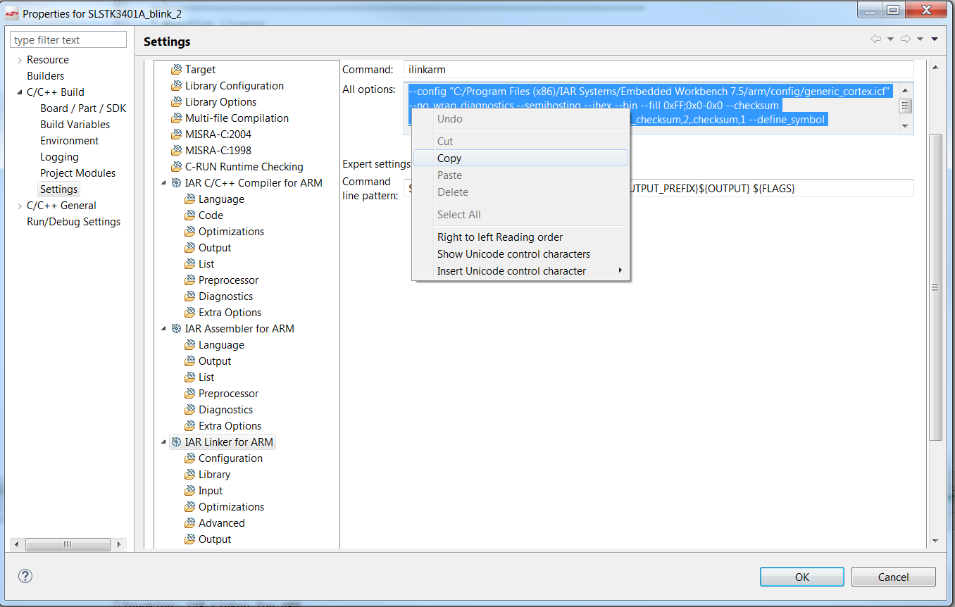Image resolution: width=955 pixels, height=607 pixels.
Task: Click the IAR Assembler for ARM tool icon
Action: click(176, 329)
